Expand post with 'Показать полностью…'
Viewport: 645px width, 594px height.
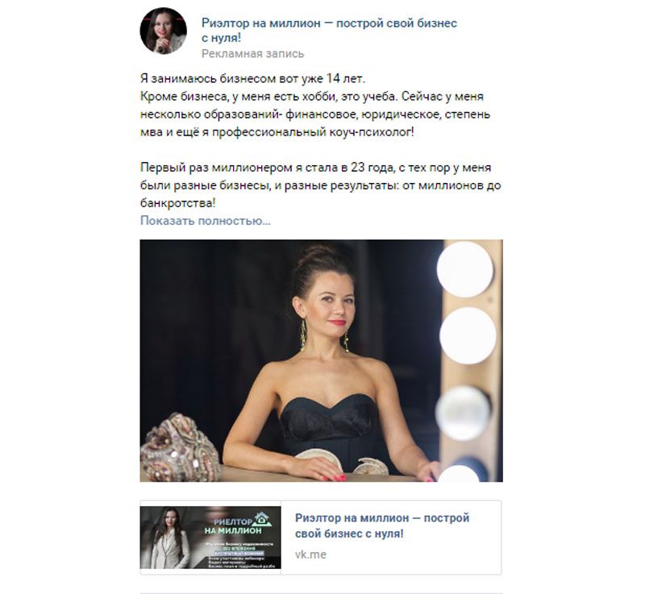206,221
